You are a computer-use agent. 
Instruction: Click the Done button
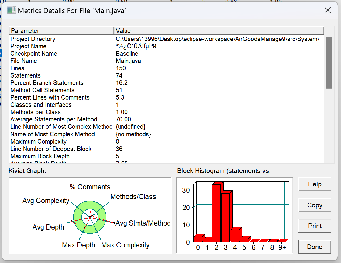(315, 247)
